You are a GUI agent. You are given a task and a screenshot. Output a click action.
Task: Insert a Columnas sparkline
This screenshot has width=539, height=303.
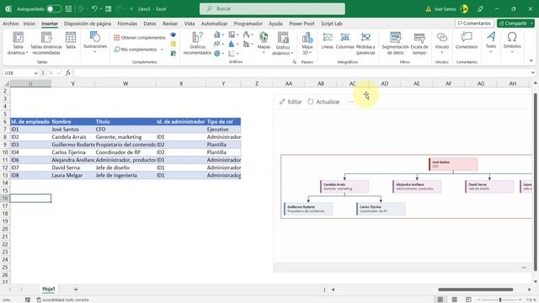tap(344, 40)
